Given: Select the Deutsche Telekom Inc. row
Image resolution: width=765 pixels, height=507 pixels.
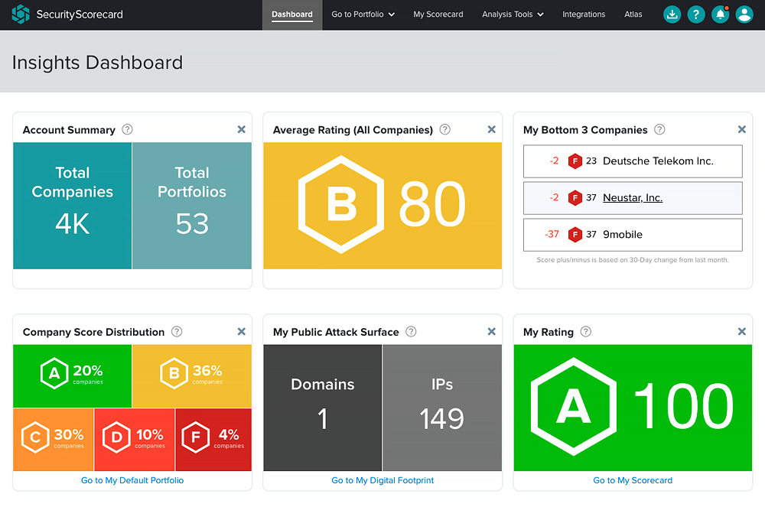Looking at the screenshot, I should [x=633, y=161].
